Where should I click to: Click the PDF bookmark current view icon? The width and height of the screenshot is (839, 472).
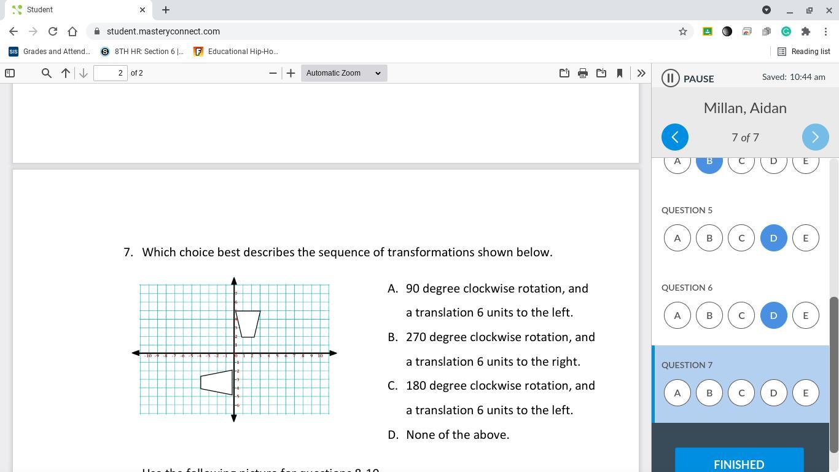coord(619,73)
